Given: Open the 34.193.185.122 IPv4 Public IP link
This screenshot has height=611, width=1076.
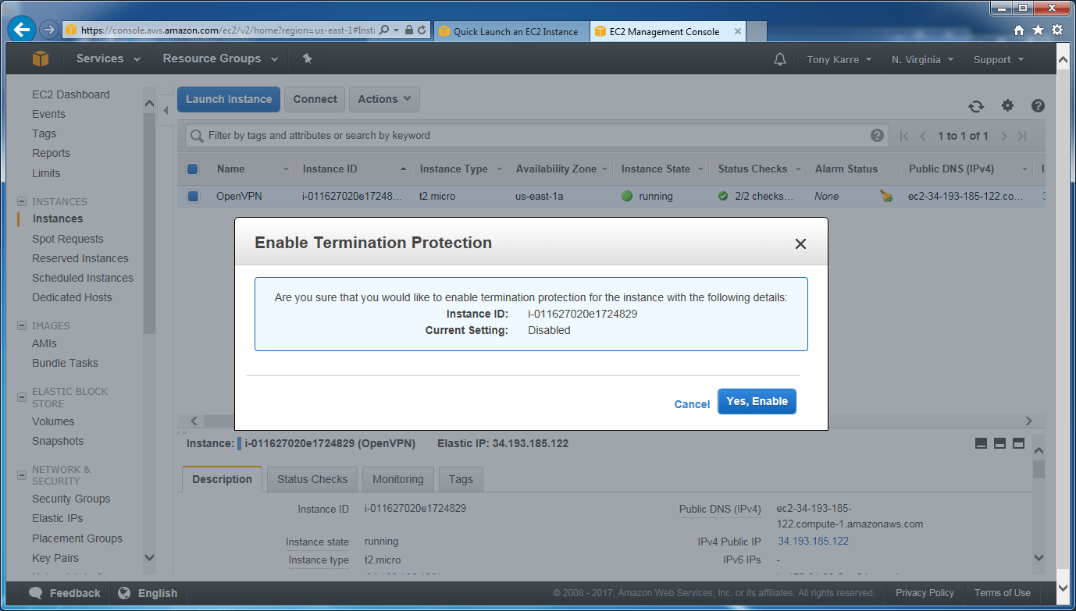Looking at the screenshot, I should point(813,541).
